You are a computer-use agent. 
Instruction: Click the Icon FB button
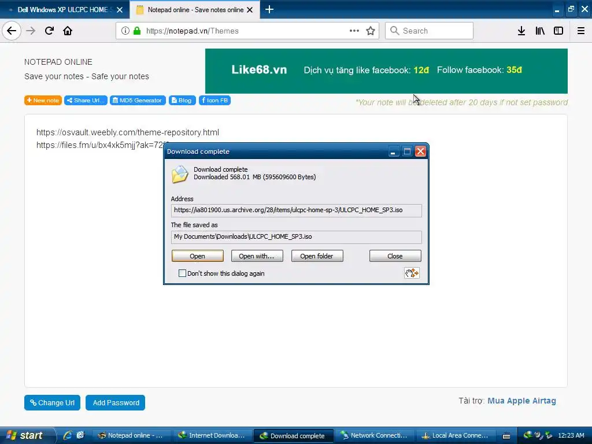click(x=215, y=101)
